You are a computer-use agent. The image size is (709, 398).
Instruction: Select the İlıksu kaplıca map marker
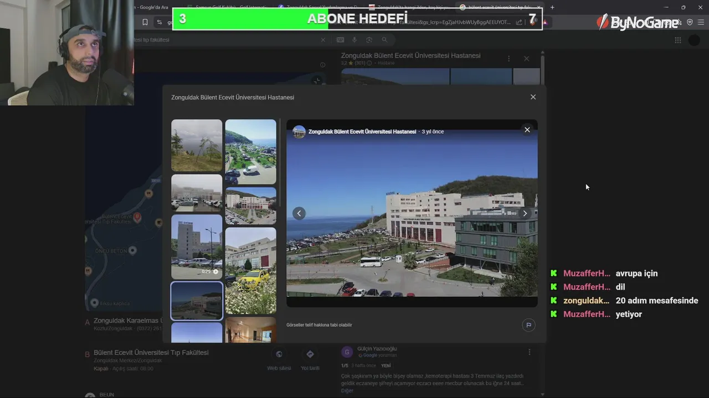click(x=94, y=303)
